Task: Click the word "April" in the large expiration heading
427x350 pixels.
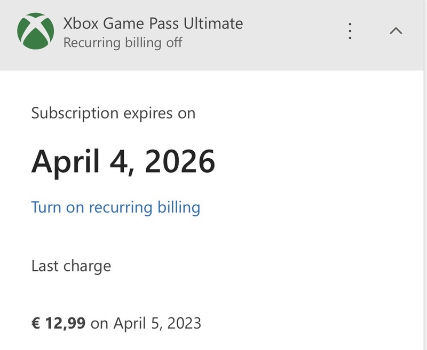Action: tap(66, 161)
